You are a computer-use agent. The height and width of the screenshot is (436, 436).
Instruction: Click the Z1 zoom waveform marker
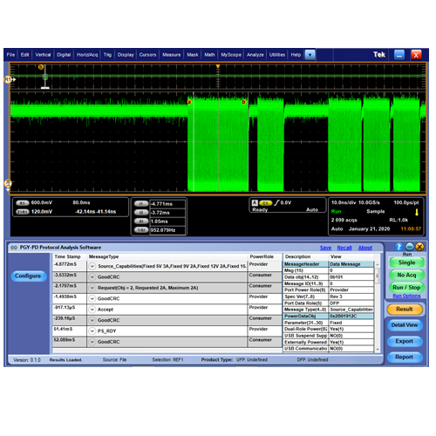pos(8,183)
